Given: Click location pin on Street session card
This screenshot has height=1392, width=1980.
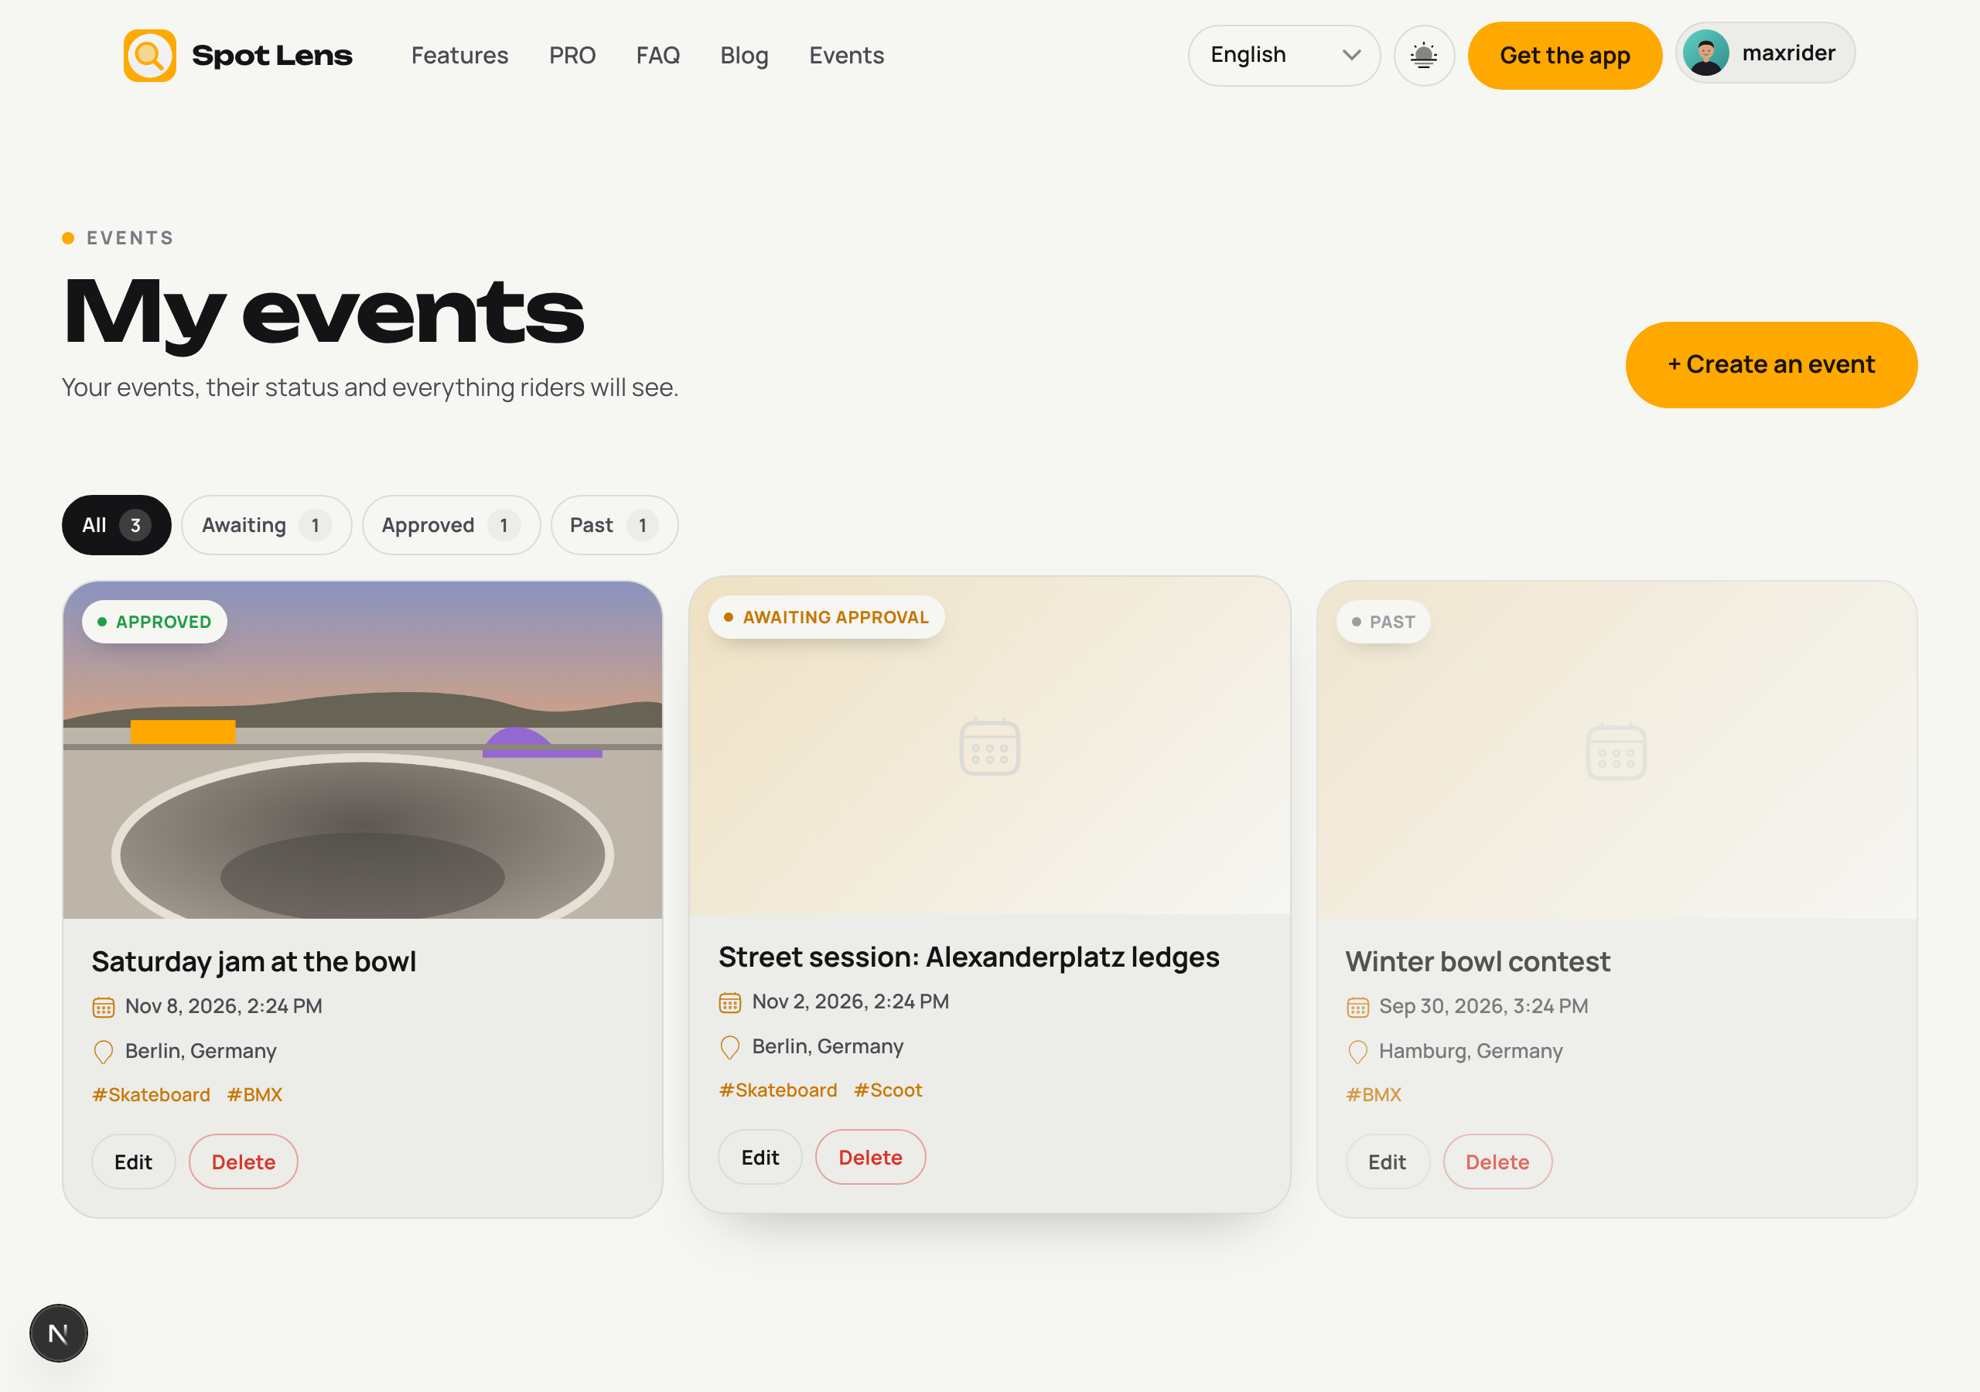Looking at the screenshot, I should (x=730, y=1047).
